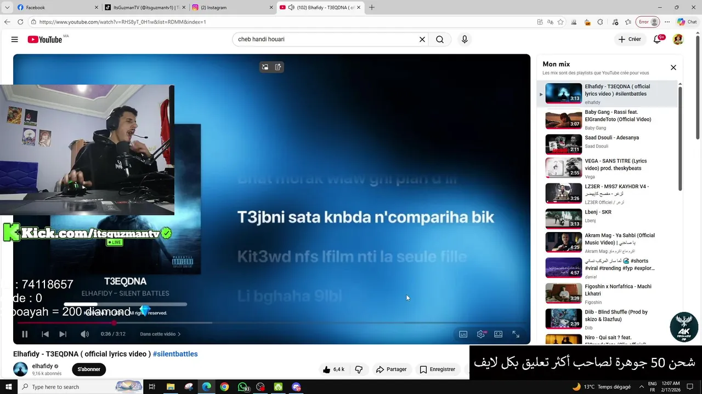Open the favorites list icon
This screenshot has width=702, height=394.
pyautogui.click(x=628, y=22)
